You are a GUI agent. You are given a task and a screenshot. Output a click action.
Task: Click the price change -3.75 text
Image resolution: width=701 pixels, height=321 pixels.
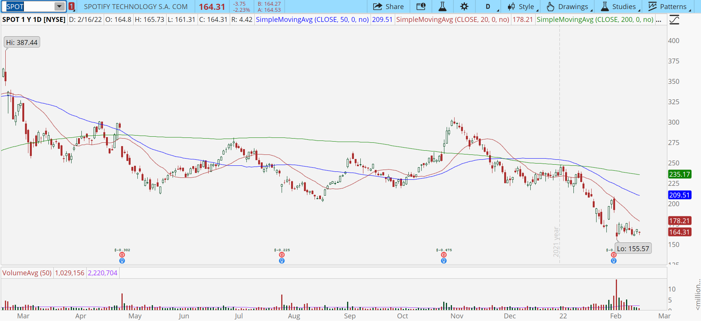click(239, 4)
